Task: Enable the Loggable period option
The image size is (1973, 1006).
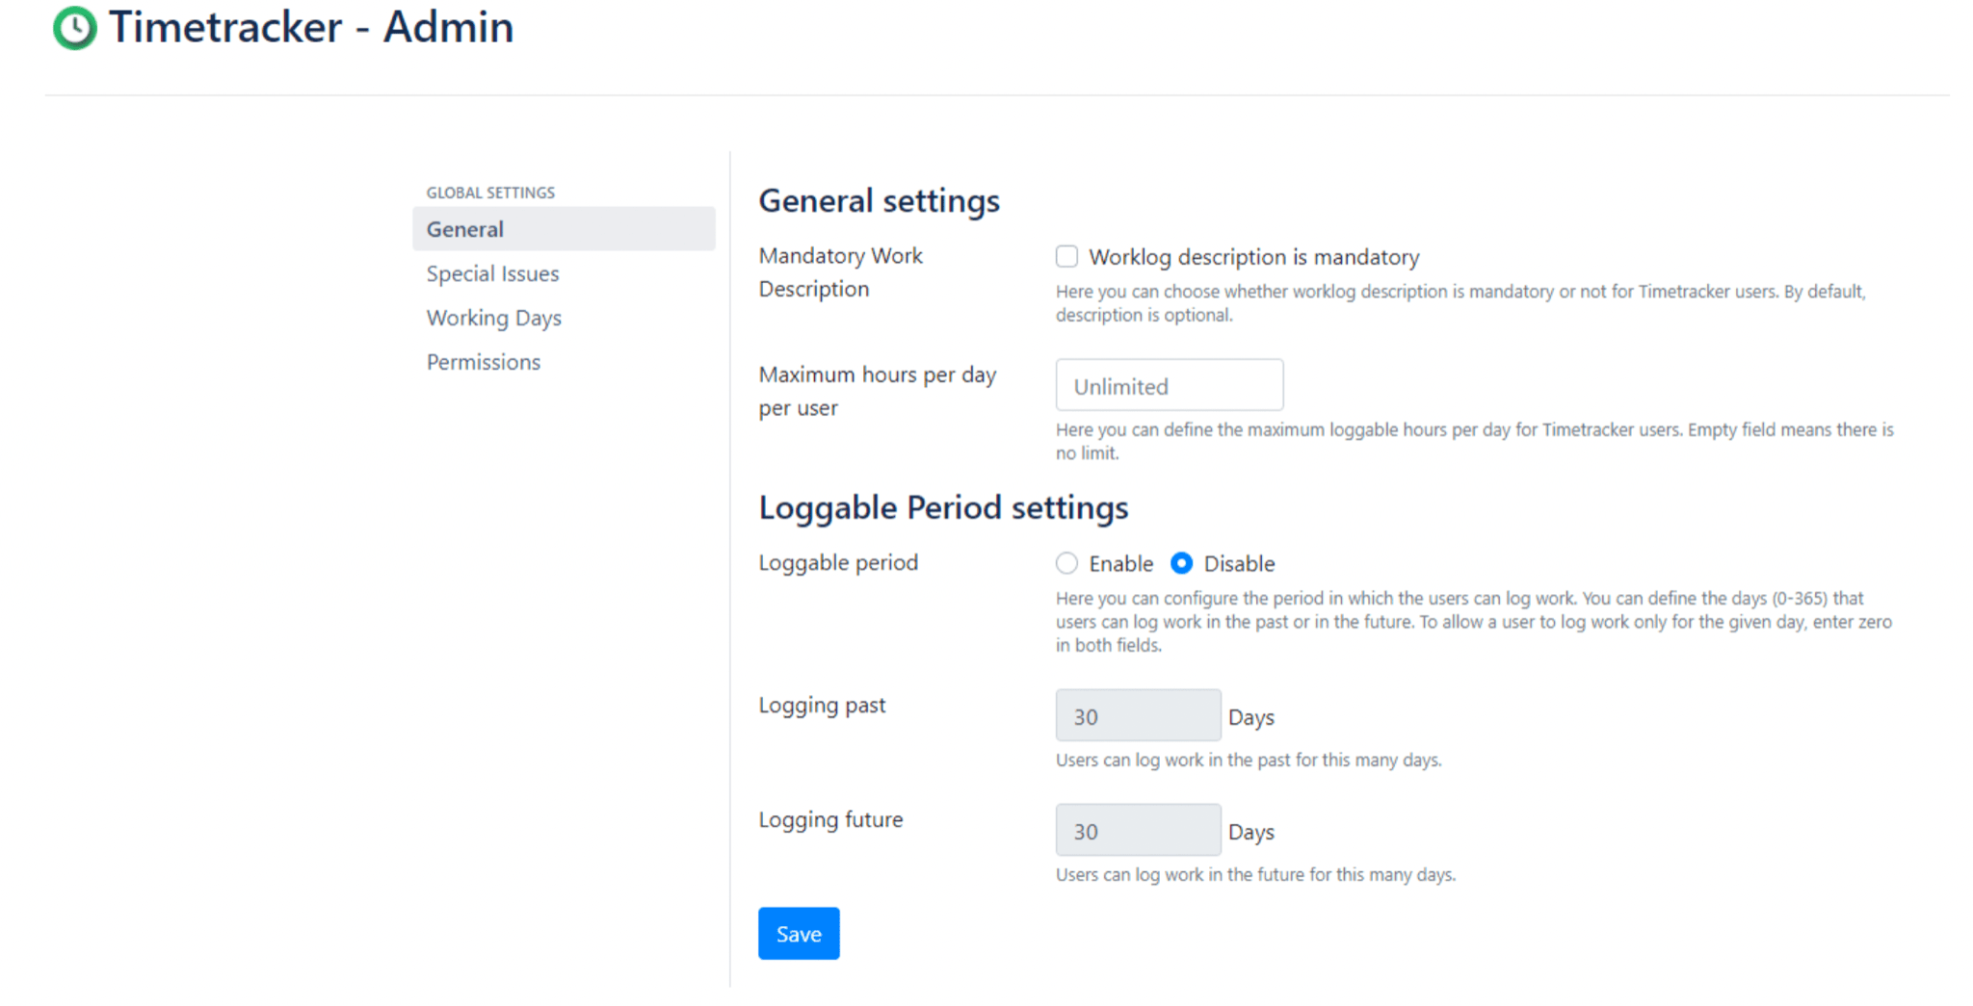Action: (x=1066, y=563)
